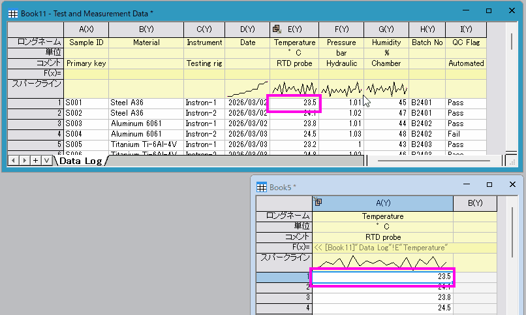Select column A(Y) header in Book5
The height and width of the screenshot is (315, 526).
coord(383,203)
